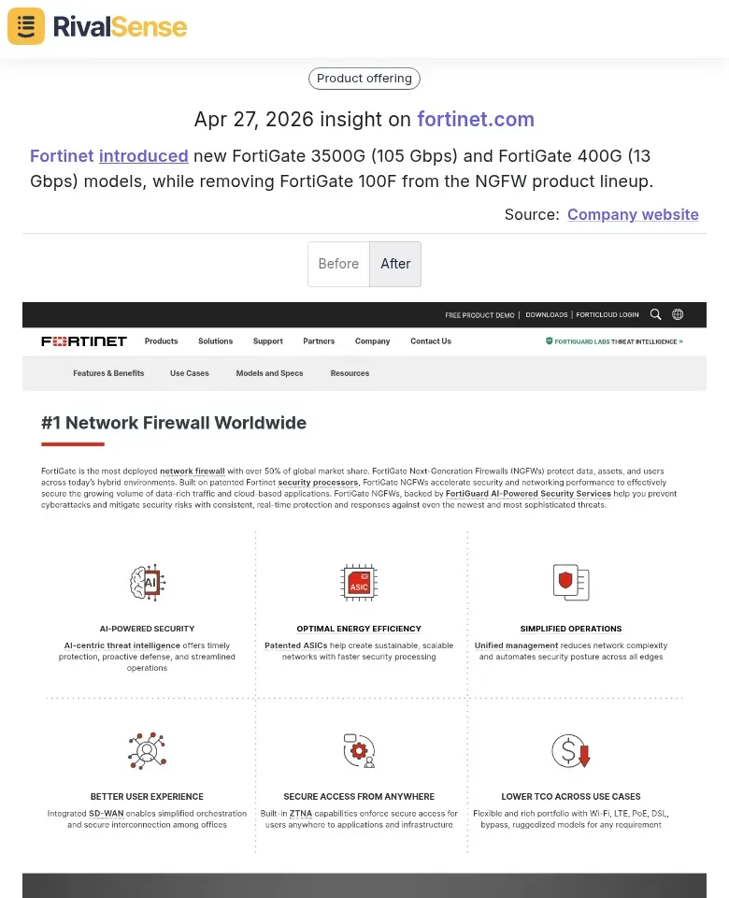Click the introduced hyperlink in the insight
The height and width of the screenshot is (898, 729).
(x=143, y=155)
